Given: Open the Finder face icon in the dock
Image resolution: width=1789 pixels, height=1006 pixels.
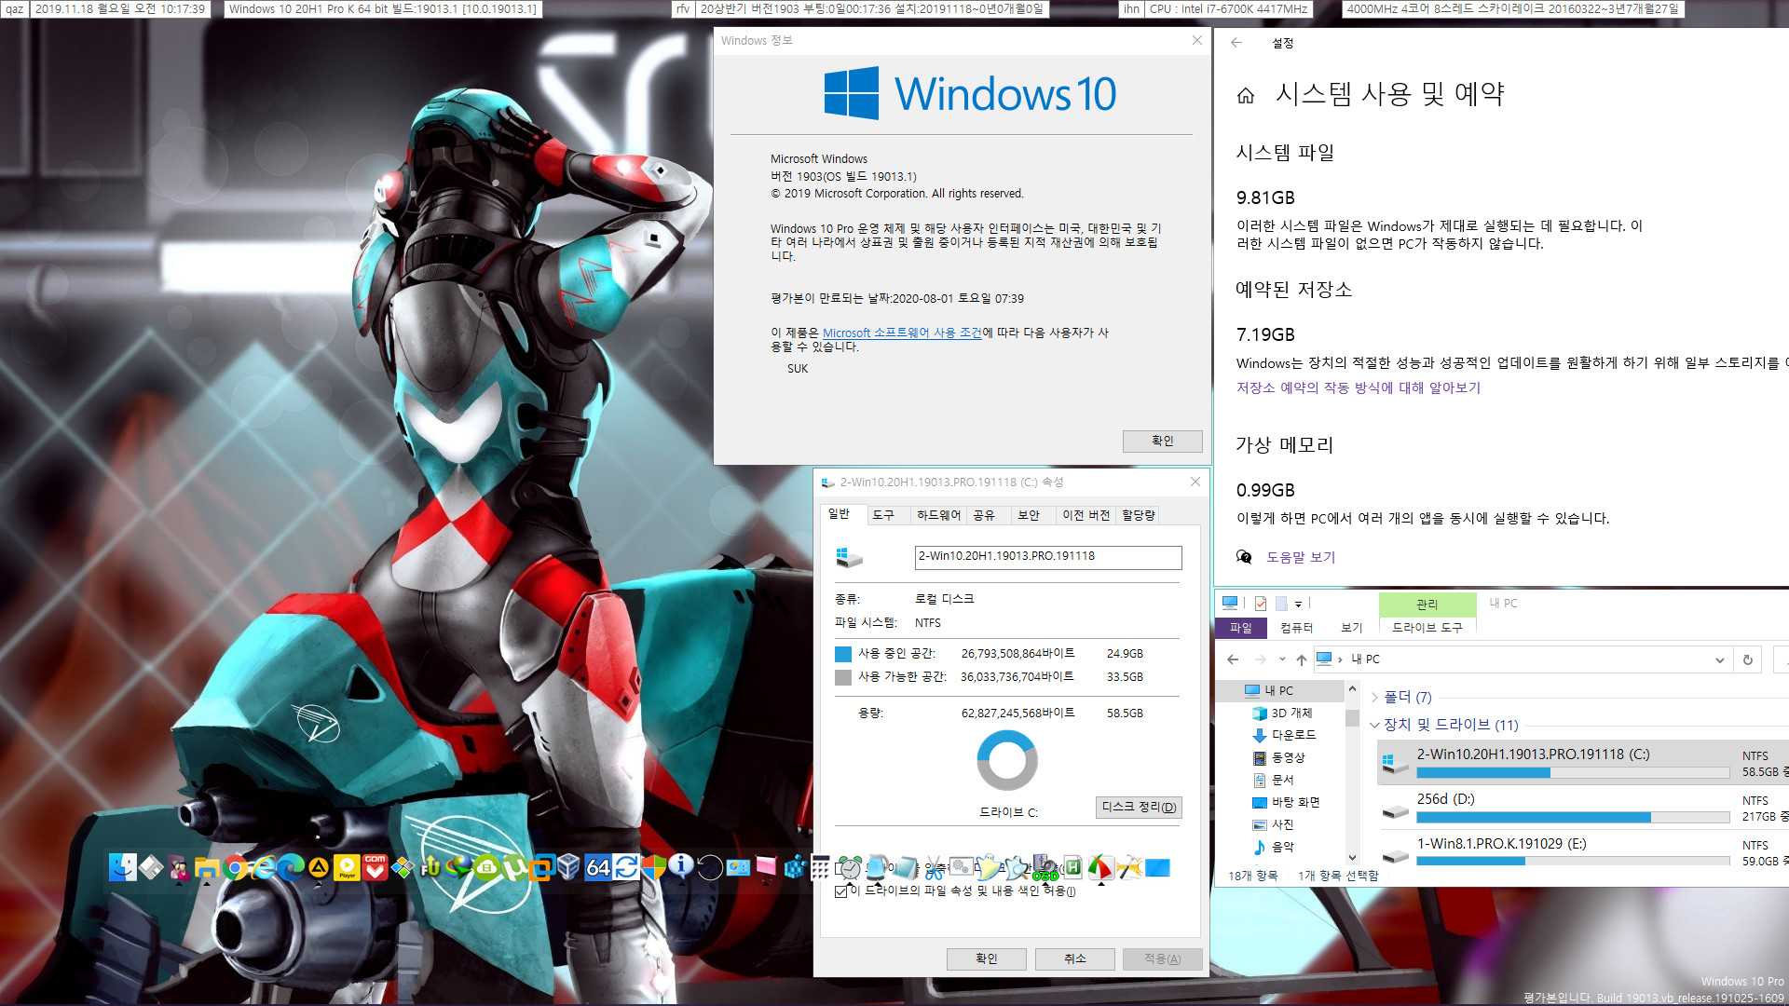Looking at the screenshot, I should point(122,867).
